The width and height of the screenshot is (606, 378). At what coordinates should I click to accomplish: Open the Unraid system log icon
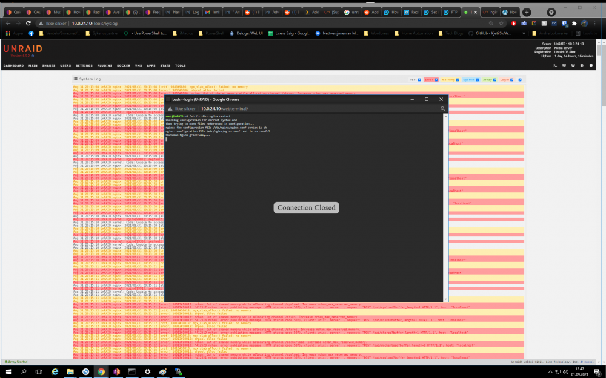pos(582,65)
